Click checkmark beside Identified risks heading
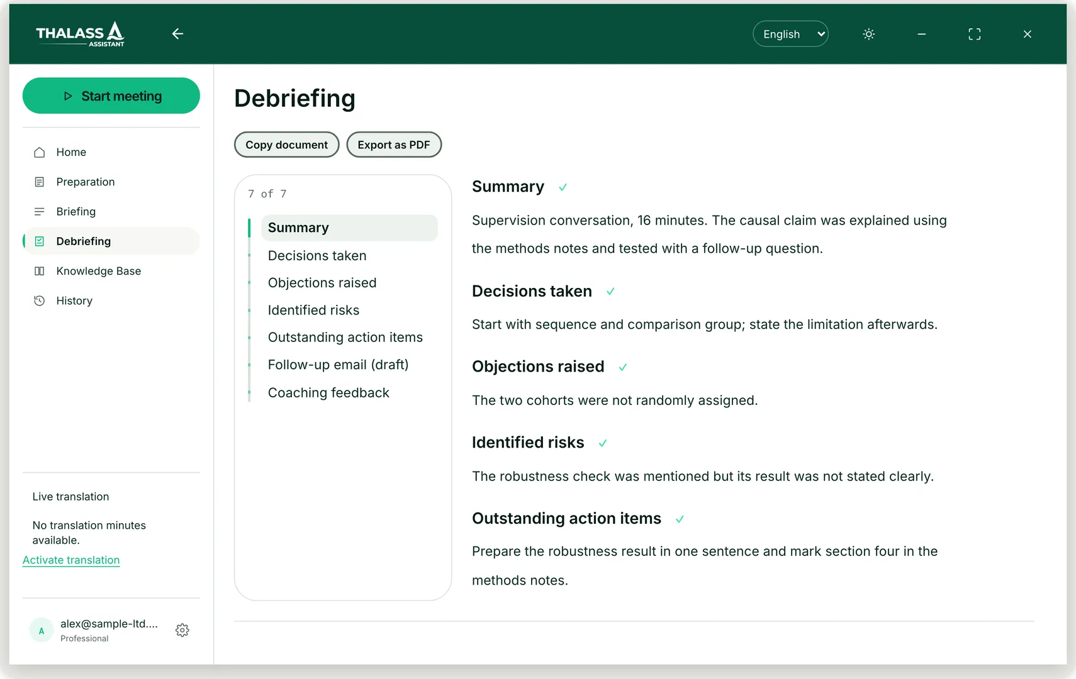The width and height of the screenshot is (1076, 679). [602, 443]
